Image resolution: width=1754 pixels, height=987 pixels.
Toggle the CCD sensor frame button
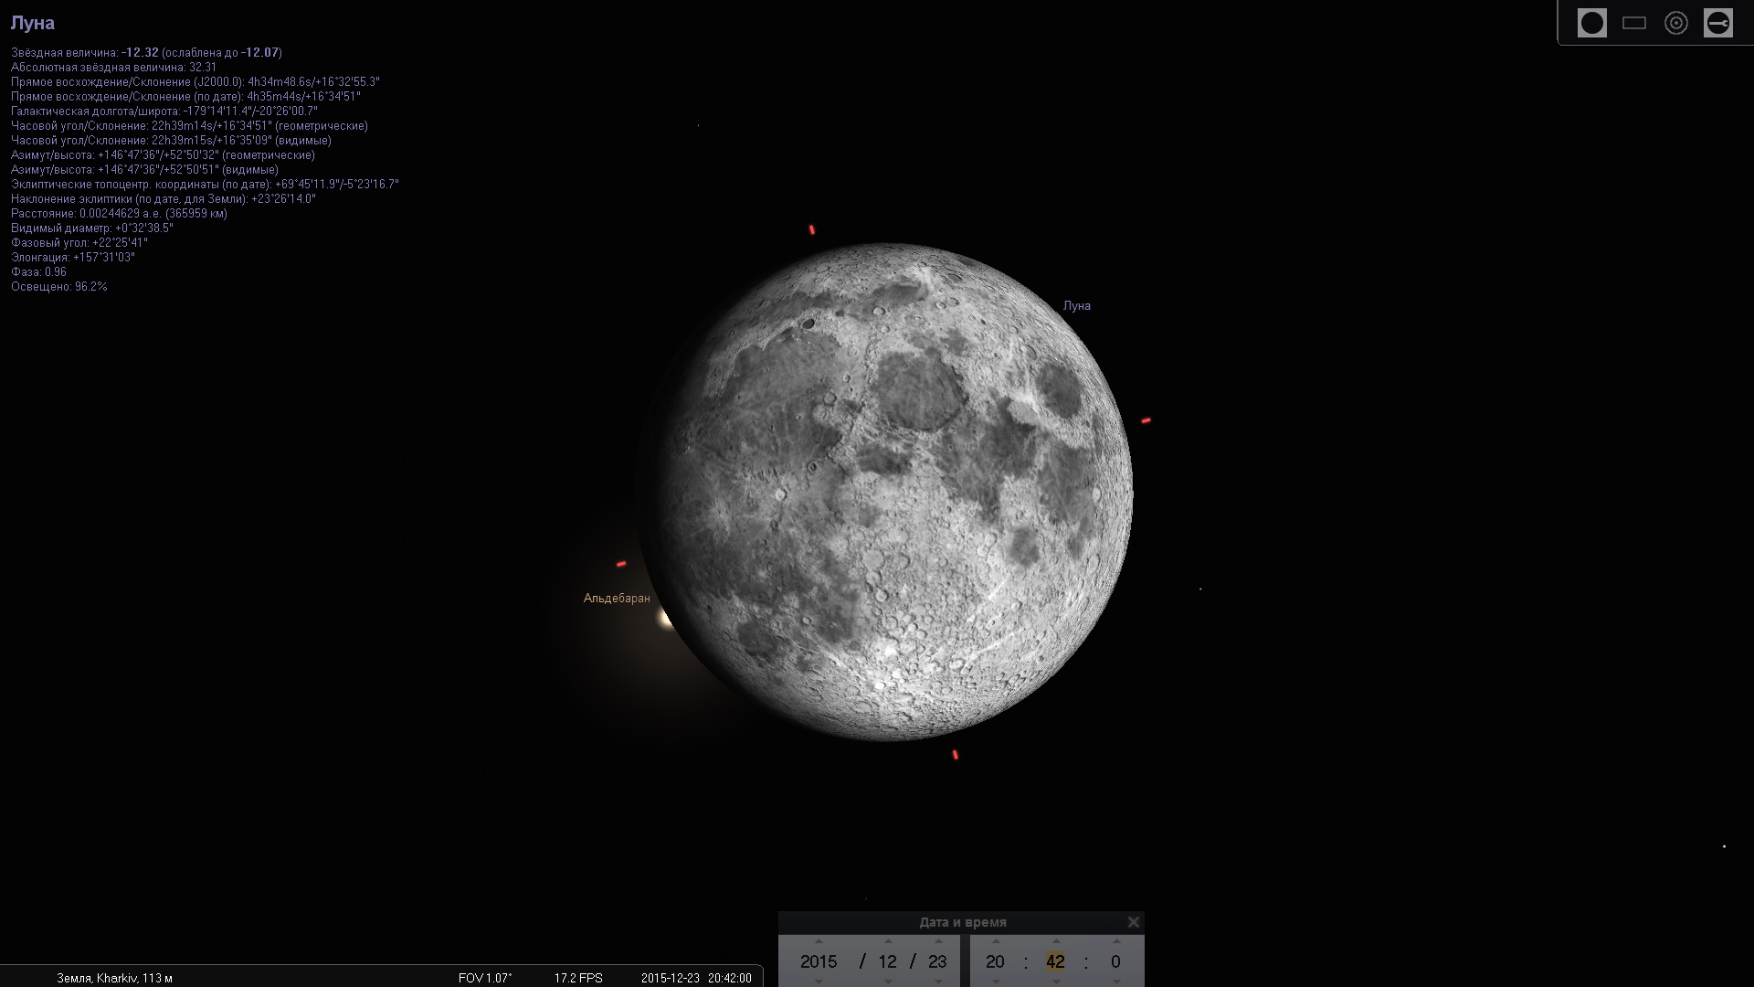[1633, 23]
